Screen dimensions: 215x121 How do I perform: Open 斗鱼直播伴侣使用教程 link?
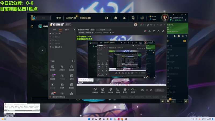(58, 97)
